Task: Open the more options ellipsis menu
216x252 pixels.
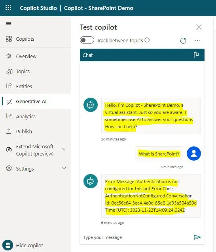Action: [x=197, y=41]
